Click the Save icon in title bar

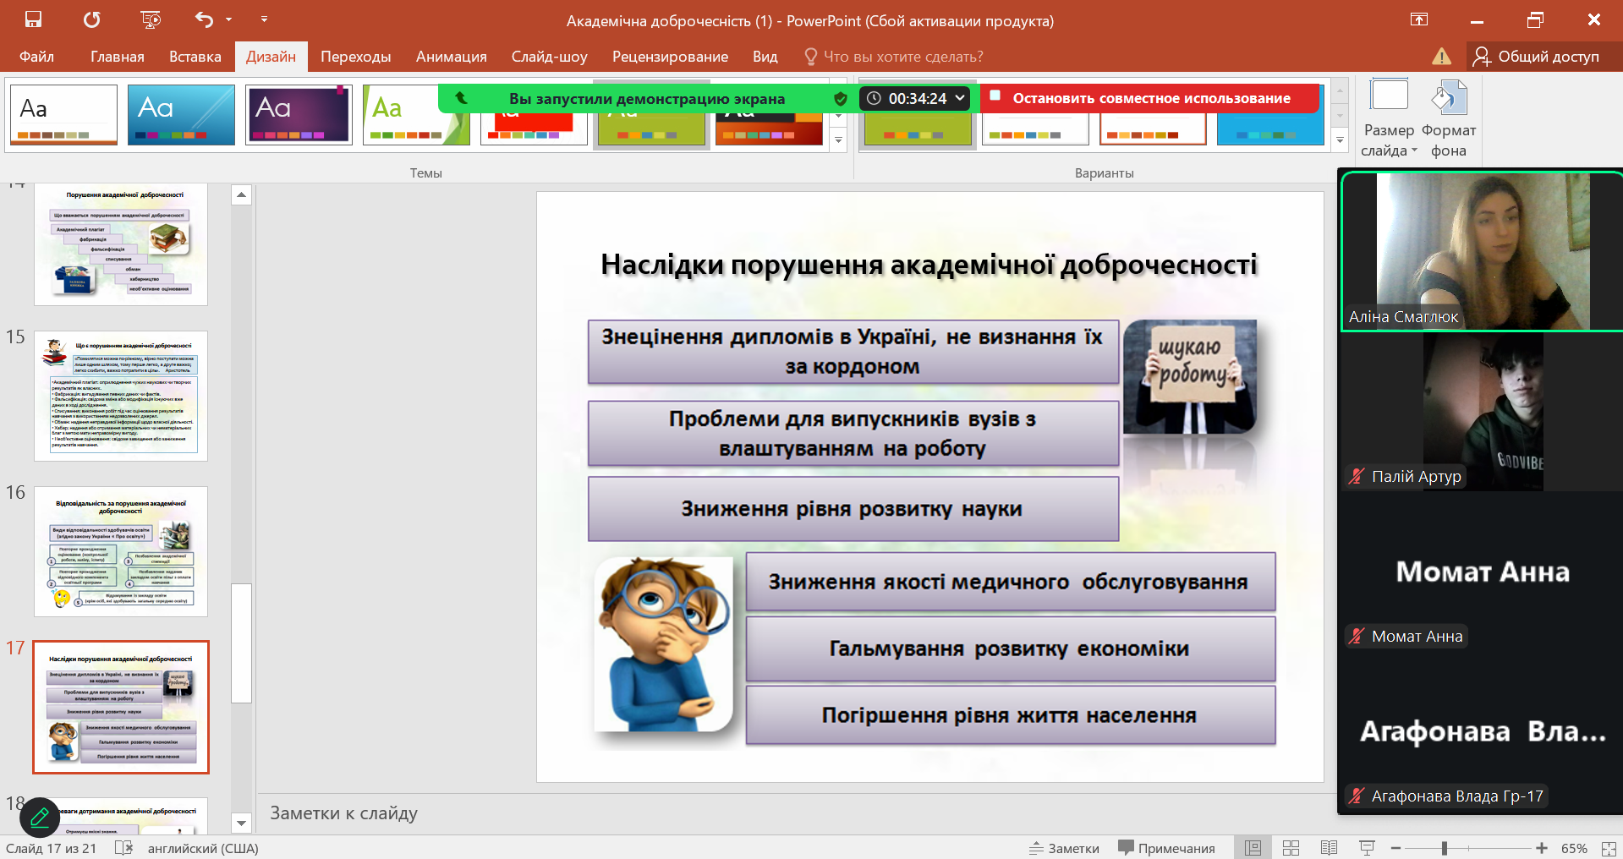33,19
